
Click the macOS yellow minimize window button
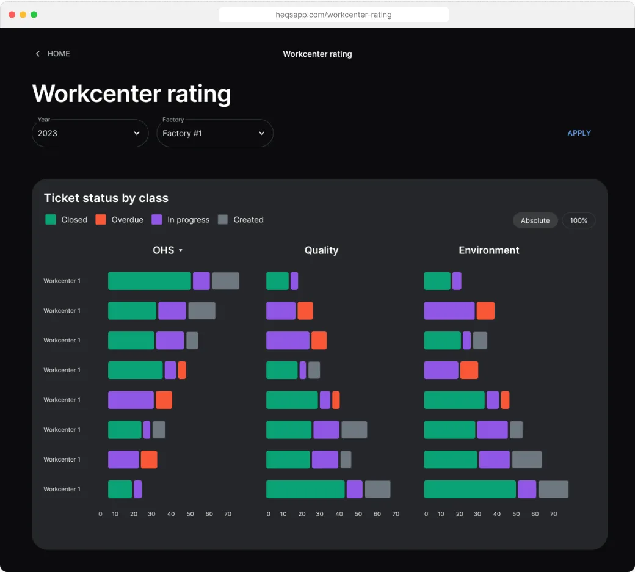pyautogui.click(x=23, y=15)
